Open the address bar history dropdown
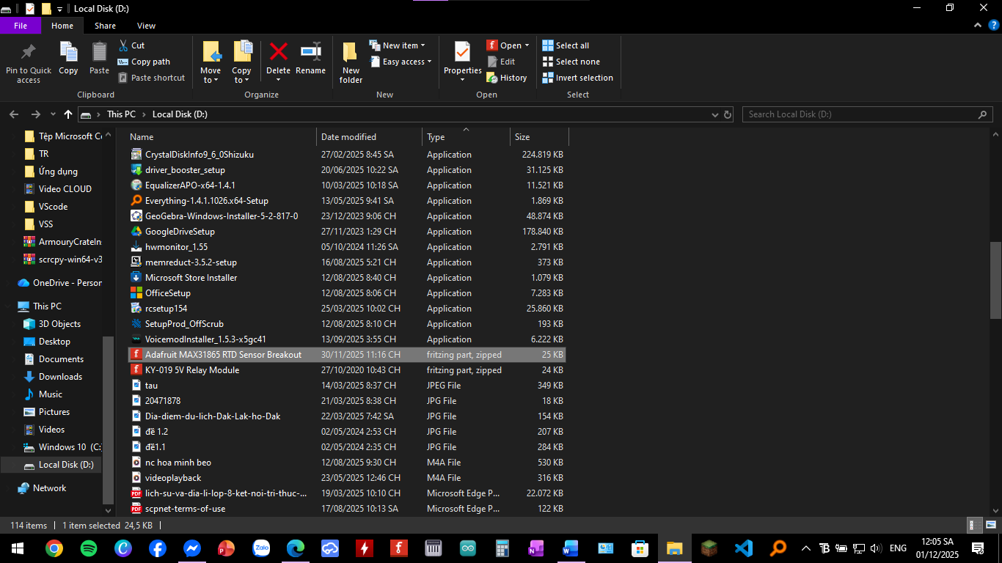This screenshot has width=1002, height=563. click(x=715, y=115)
